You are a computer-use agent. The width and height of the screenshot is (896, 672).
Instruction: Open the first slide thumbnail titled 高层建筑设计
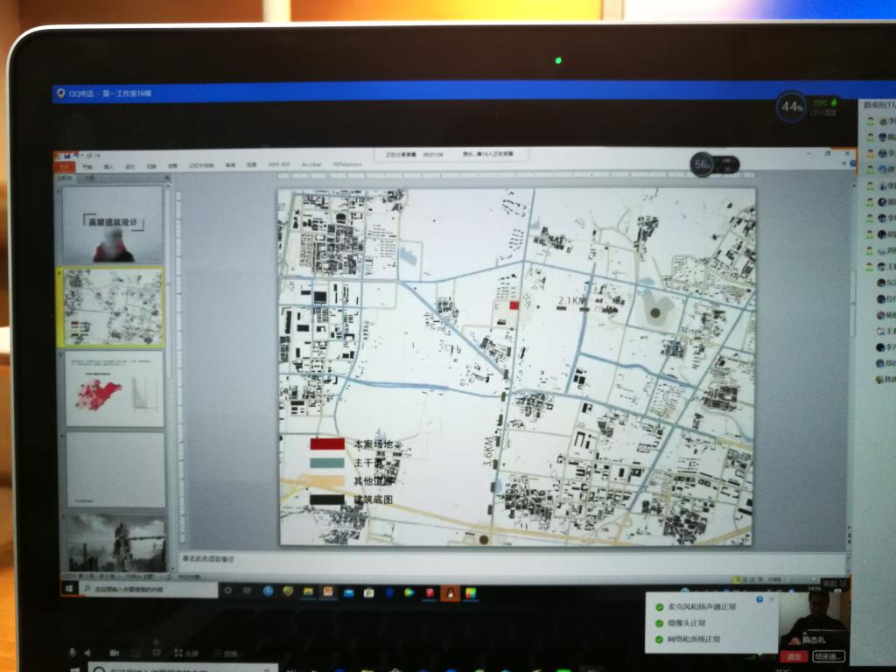[x=114, y=225]
